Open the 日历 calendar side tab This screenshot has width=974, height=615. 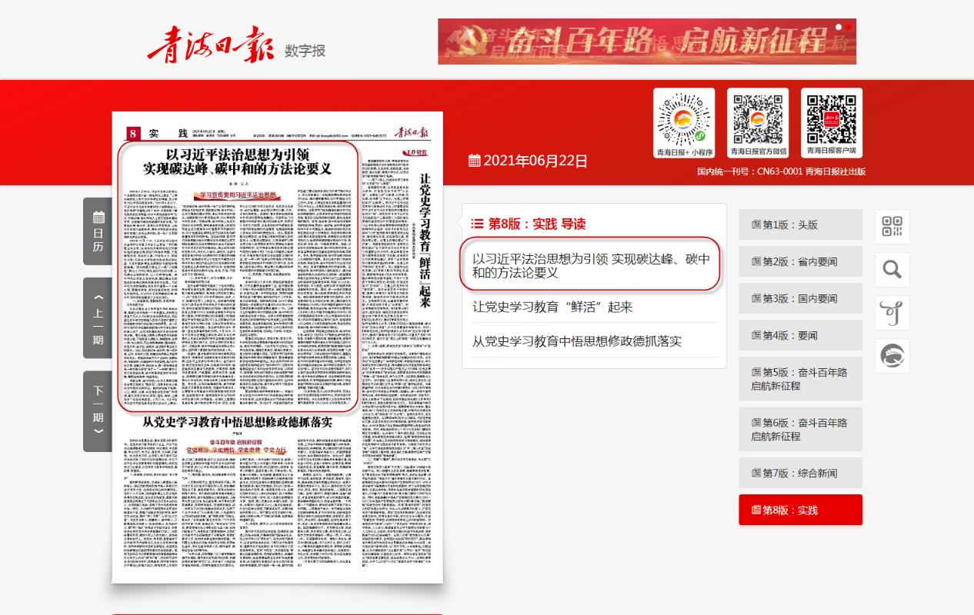[x=98, y=231]
